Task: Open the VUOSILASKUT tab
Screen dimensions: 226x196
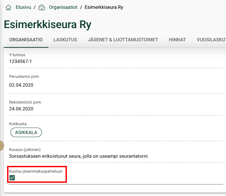Action: point(211,40)
